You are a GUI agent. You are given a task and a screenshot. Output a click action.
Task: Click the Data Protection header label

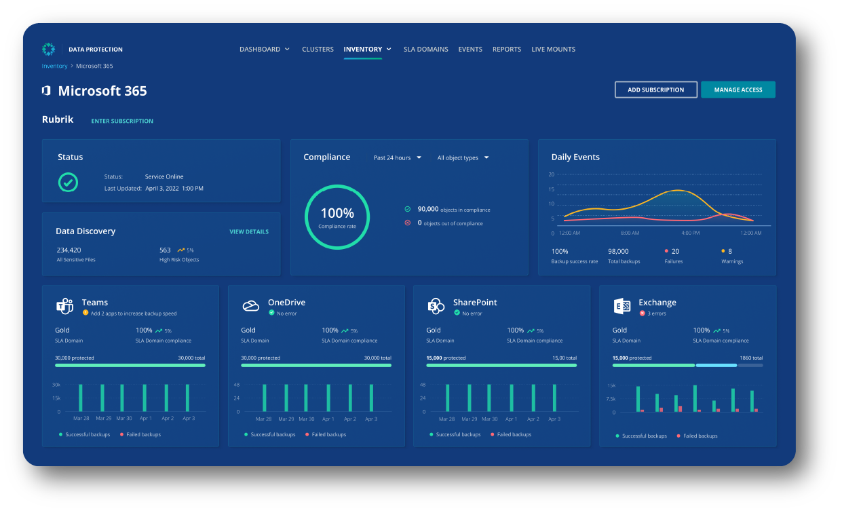click(96, 50)
